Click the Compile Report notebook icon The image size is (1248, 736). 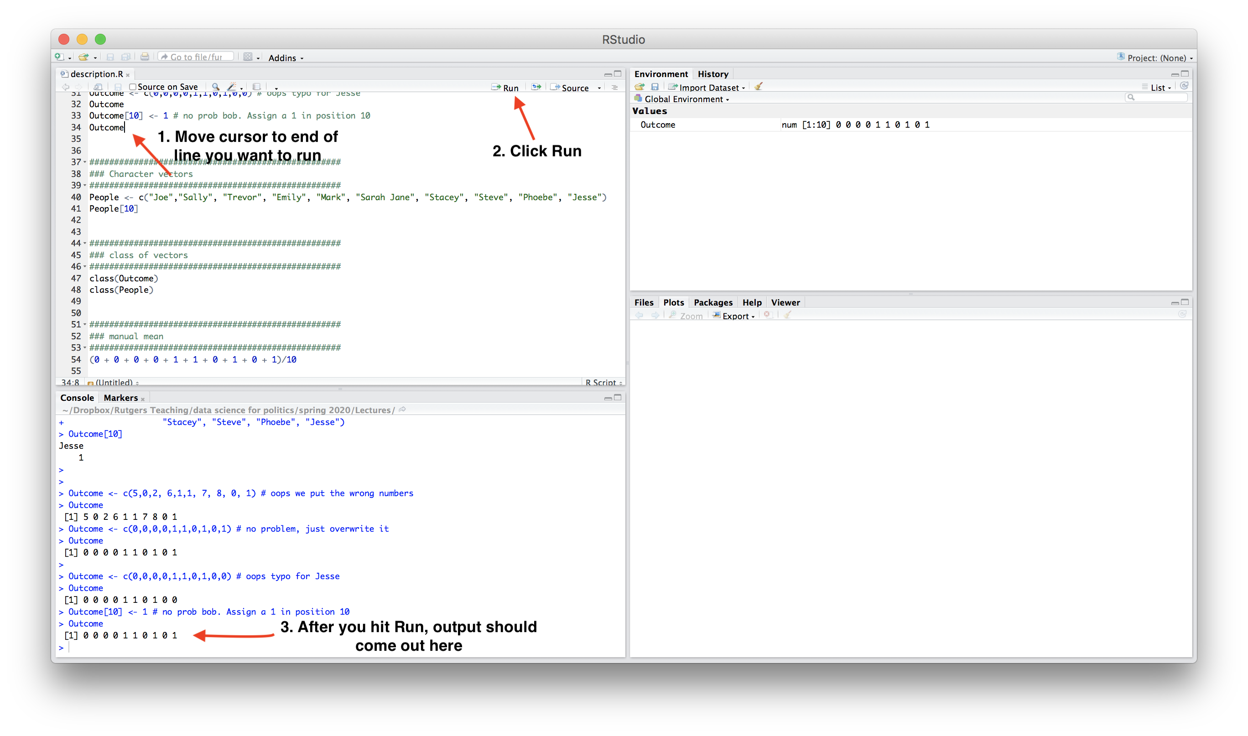click(256, 87)
